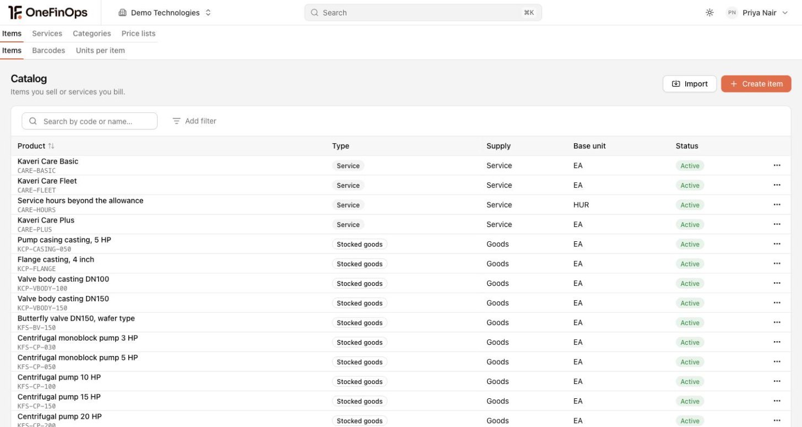Viewport: 802px width, 427px height.
Task: Click the PN user avatar
Action: pyautogui.click(x=731, y=13)
